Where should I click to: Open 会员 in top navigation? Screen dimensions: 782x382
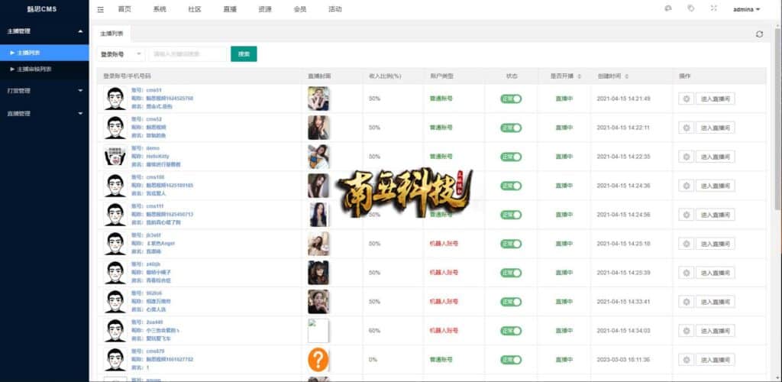(x=299, y=9)
